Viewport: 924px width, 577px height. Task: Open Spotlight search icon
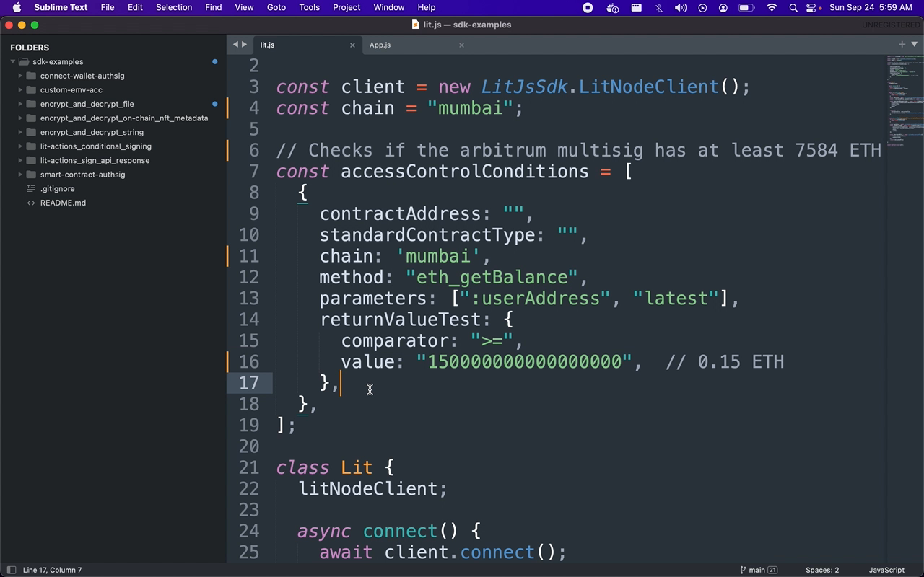793,7
